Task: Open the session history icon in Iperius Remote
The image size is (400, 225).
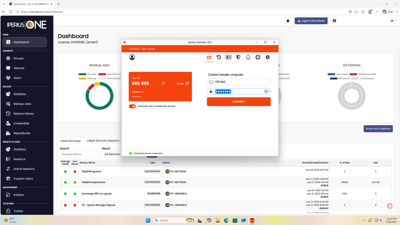Action: (x=219, y=57)
